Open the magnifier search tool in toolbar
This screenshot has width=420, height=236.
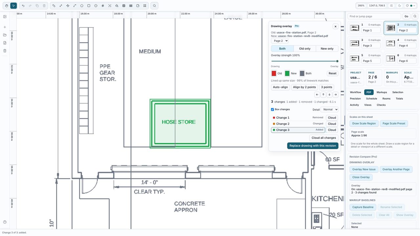pos(154,6)
